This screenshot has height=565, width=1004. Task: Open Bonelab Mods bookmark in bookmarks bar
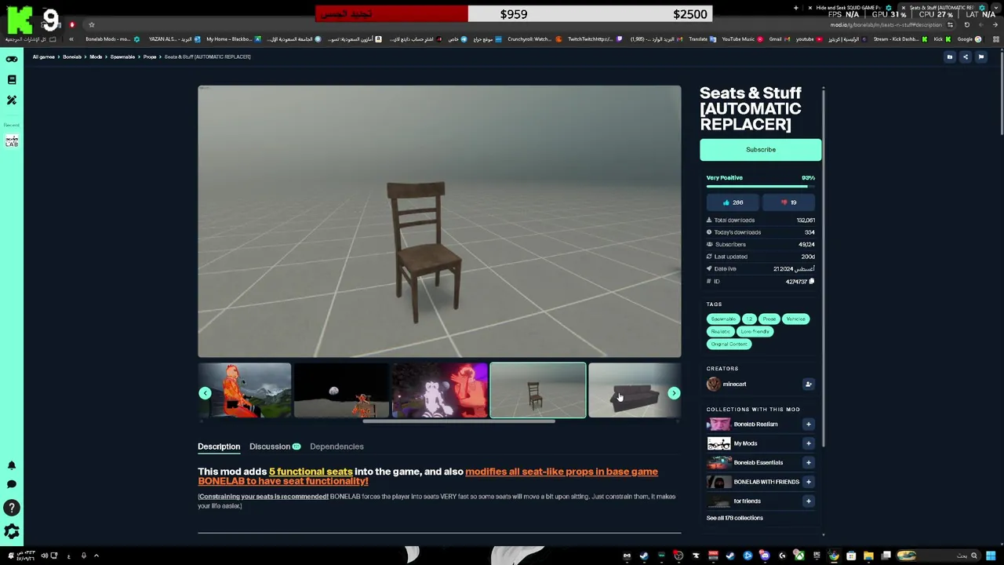[x=112, y=39]
